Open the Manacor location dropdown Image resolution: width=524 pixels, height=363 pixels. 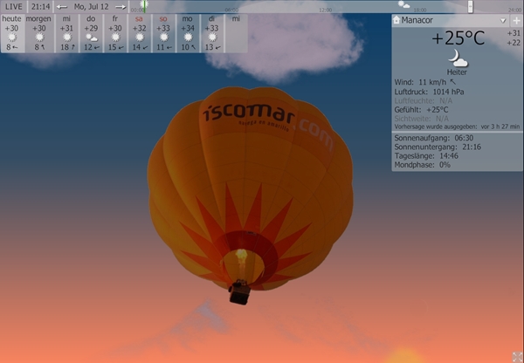click(503, 21)
